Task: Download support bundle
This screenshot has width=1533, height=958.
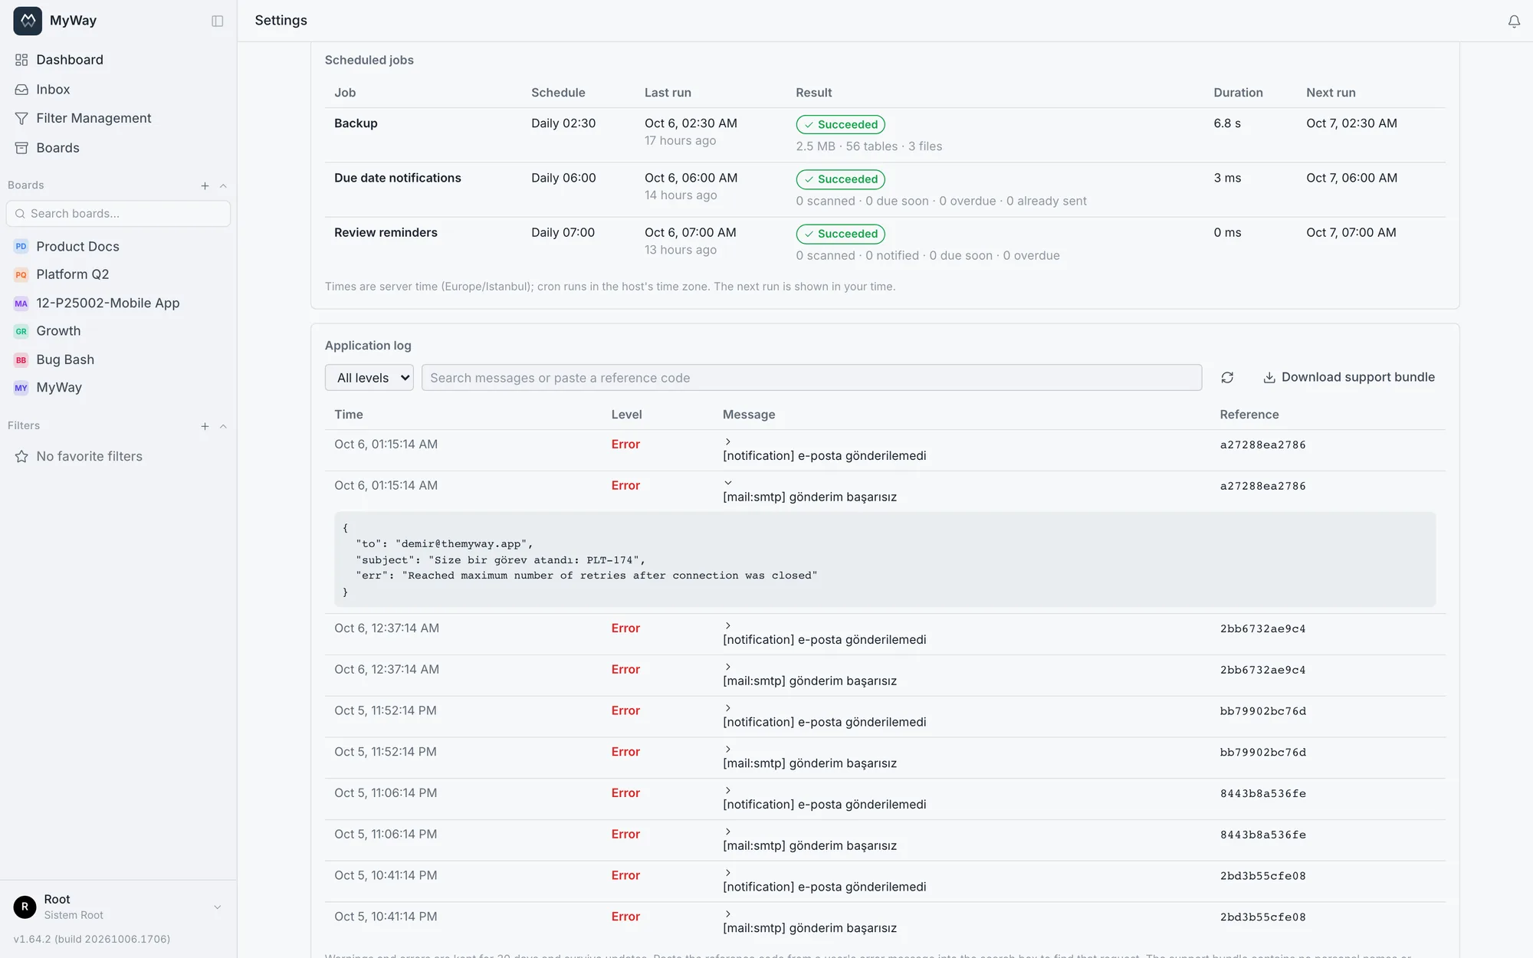Action: pyautogui.click(x=1349, y=377)
